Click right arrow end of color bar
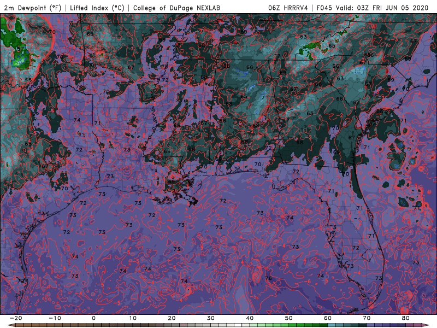 click(x=425, y=325)
